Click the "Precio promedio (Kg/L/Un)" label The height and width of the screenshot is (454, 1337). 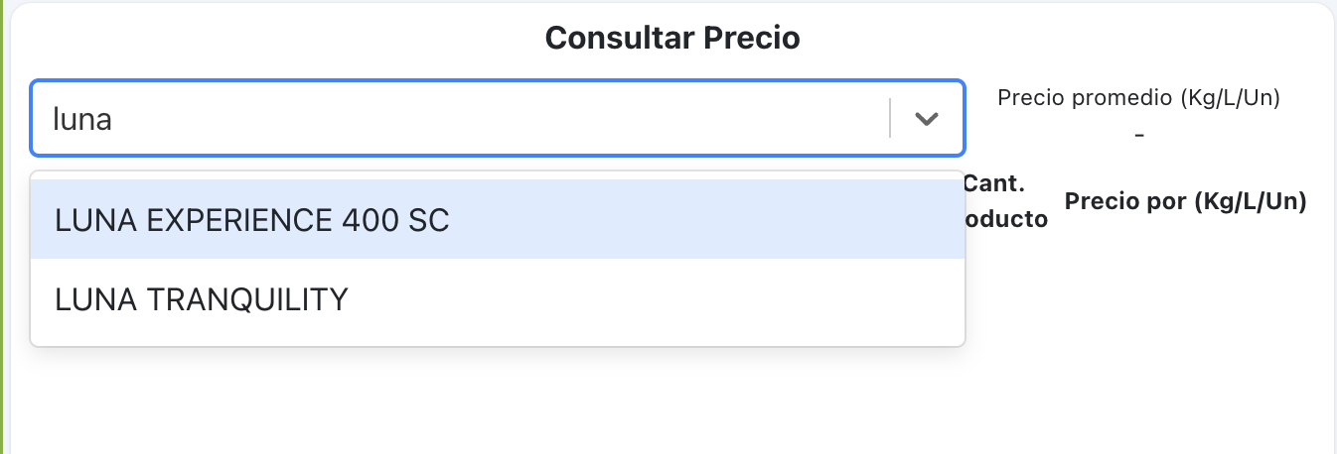point(1138,97)
